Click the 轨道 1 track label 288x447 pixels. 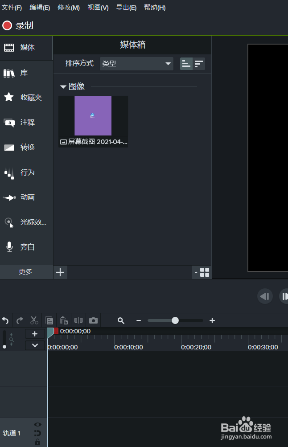coord(12,433)
